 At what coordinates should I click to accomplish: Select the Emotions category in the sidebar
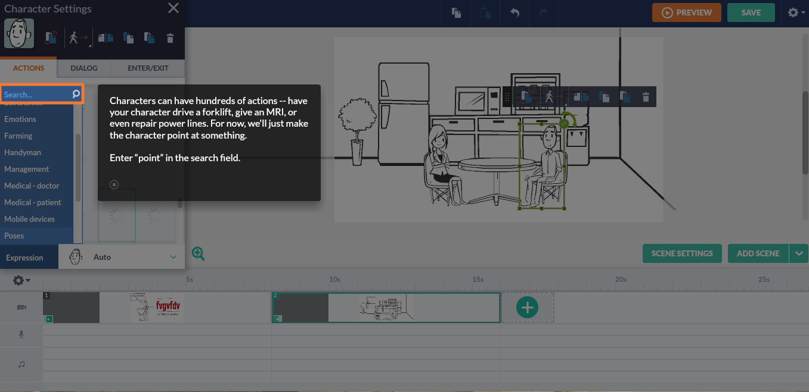click(20, 119)
